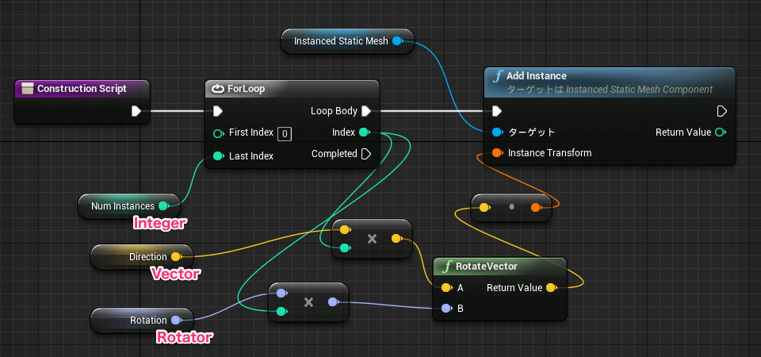
Task: Click the Instanced Static Mesh output pin
Action: [x=396, y=41]
